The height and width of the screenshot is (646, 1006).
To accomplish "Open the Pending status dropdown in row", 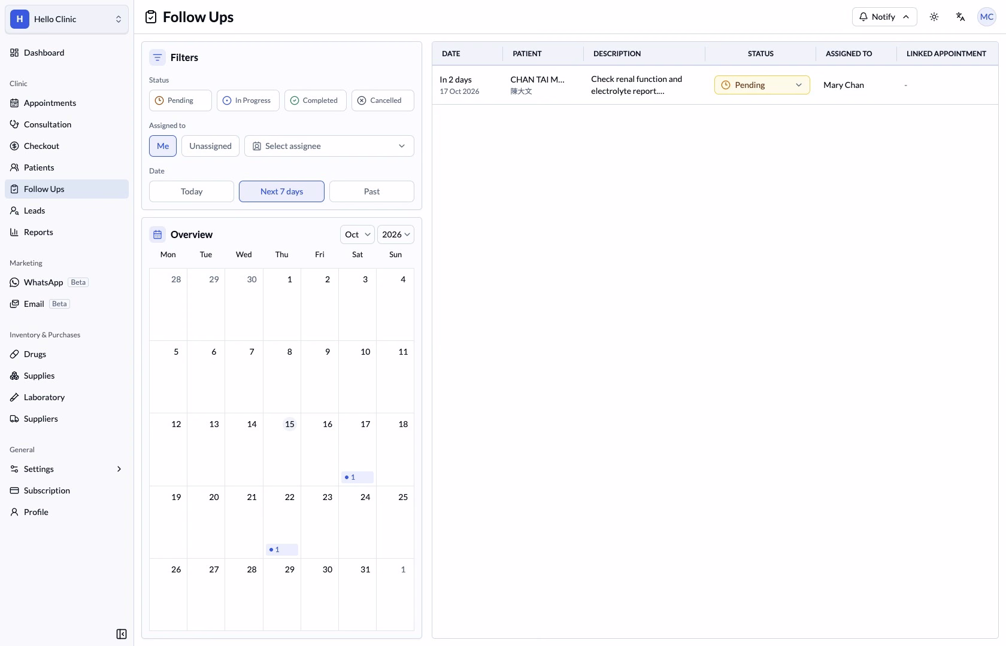I will click(x=762, y=85).
